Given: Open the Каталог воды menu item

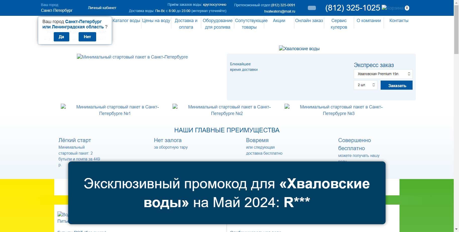Looking at the screenshot, I should [x=126, y=21].
